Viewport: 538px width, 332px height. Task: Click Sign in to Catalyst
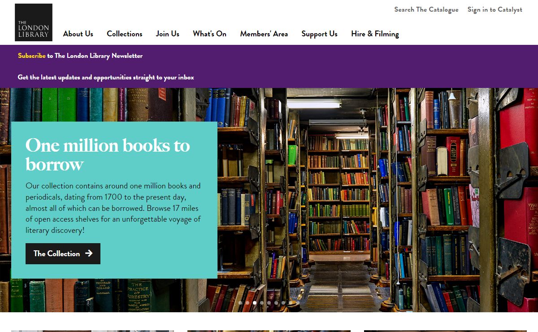pyautogui.click(x=495, y=9)
